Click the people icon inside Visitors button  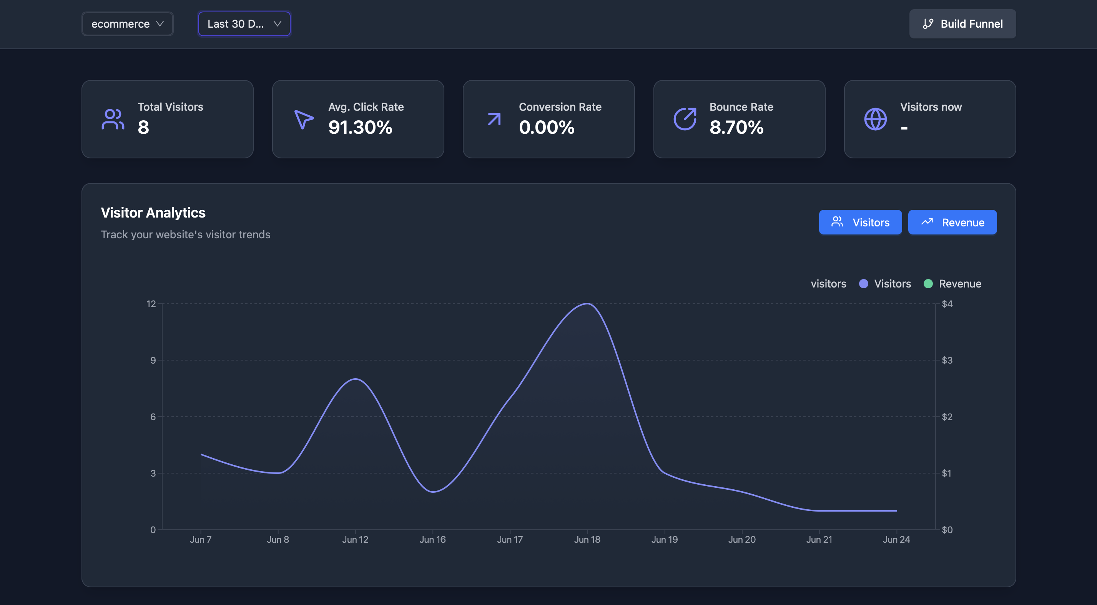[x=837, y=222]
